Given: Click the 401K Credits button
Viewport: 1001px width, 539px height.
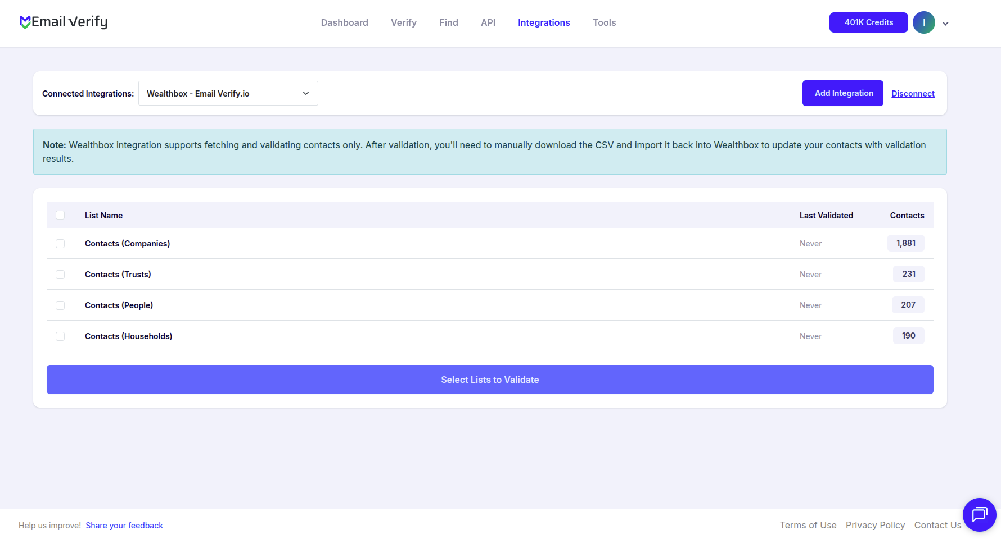Looking at the screenshot, I should (x=869, y=22).
